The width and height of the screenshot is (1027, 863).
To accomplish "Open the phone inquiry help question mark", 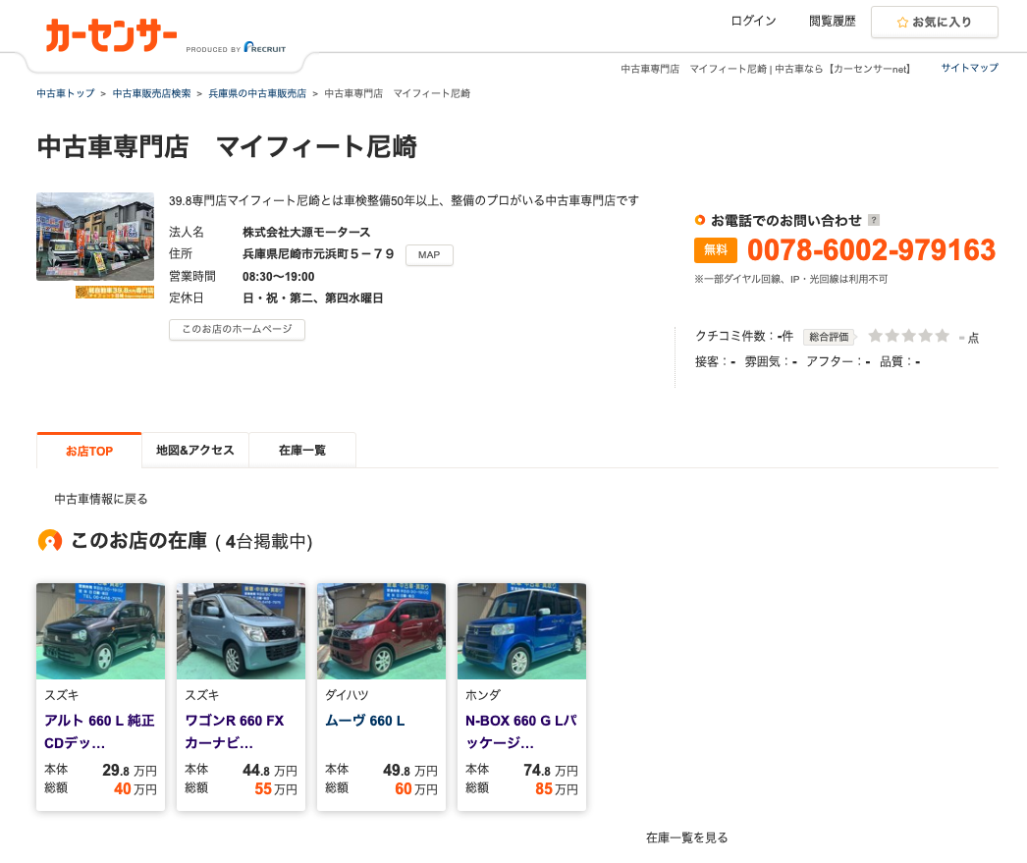I will pyautogui.click(x=874, y=220).
